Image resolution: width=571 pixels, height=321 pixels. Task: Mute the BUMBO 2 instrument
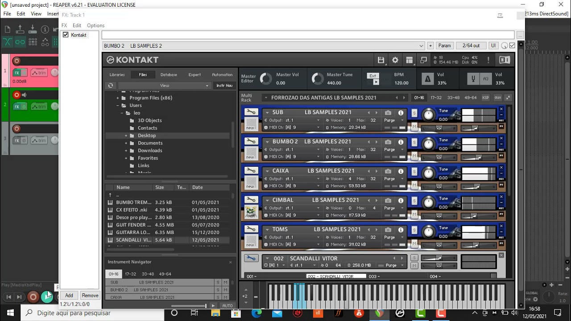(414, 156)
